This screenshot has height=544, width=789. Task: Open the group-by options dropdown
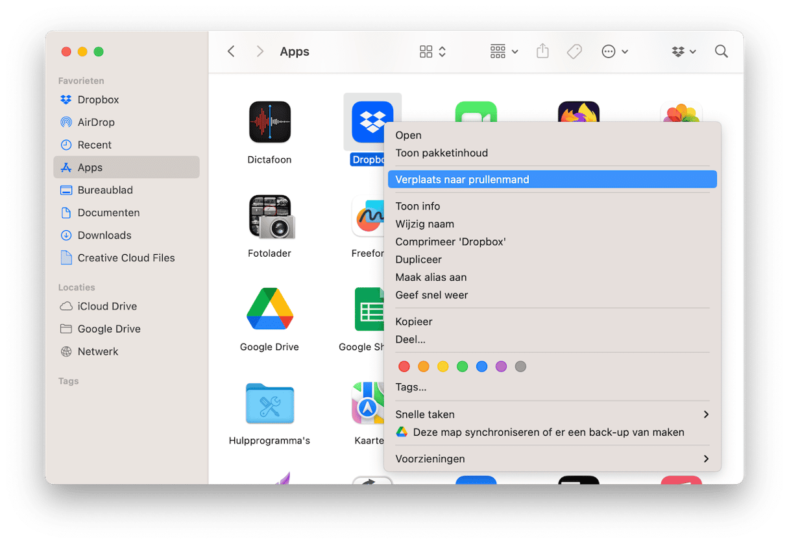504,51
